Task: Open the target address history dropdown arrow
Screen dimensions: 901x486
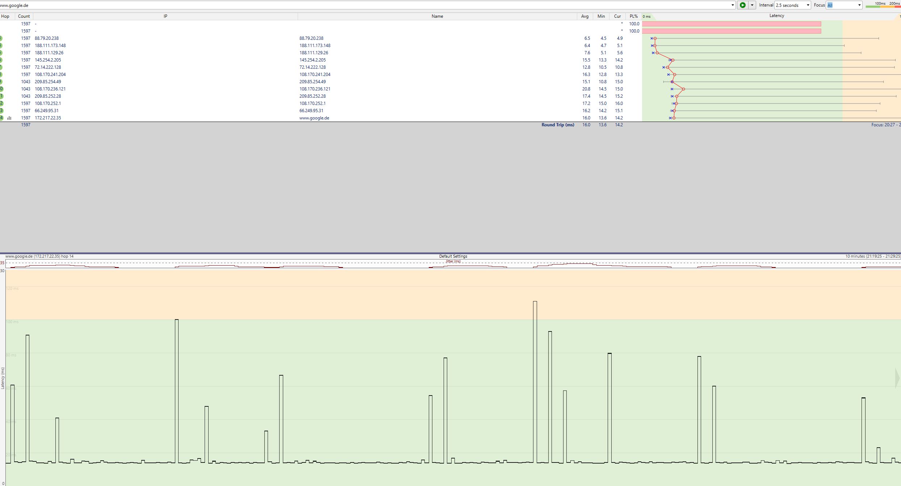Action: click(733, 5)
